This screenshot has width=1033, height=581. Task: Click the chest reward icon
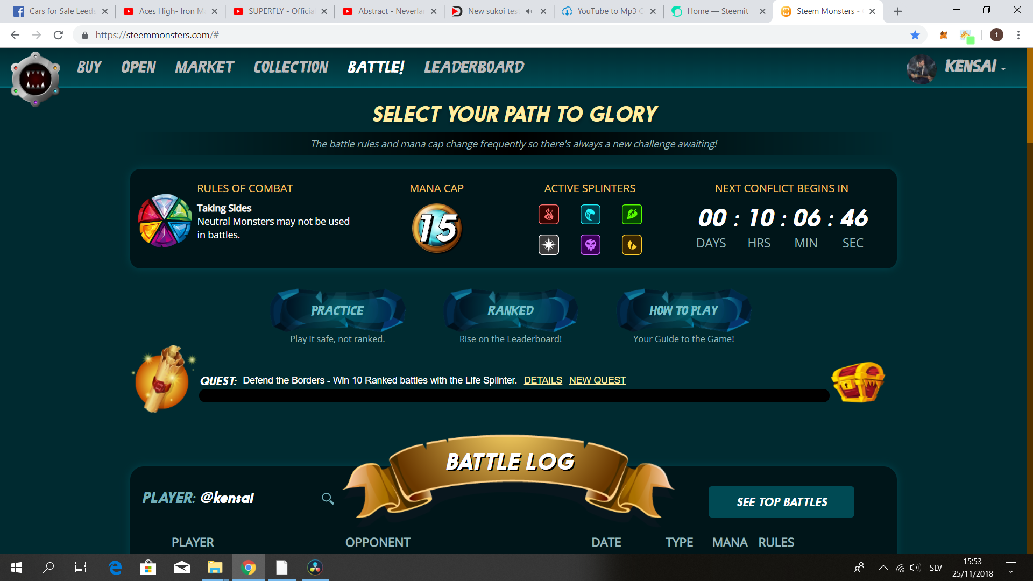(858, 382)
